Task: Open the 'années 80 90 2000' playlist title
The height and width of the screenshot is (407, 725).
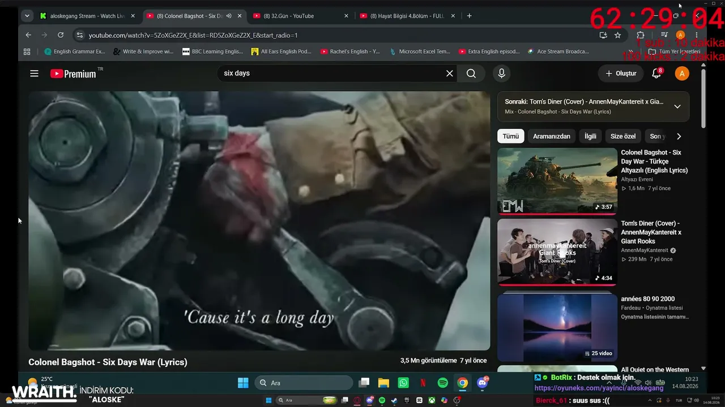Action: click(x=648, y=299)
